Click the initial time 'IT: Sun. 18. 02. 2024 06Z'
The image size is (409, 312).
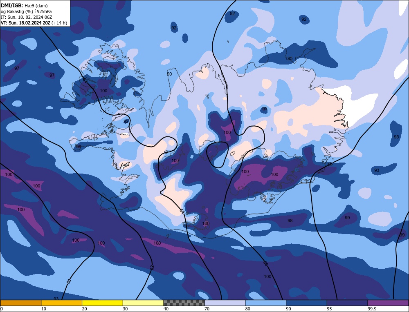click(26, 17)
